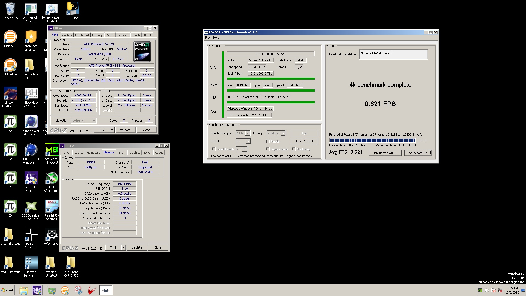Click the Run button

[304, 133]
